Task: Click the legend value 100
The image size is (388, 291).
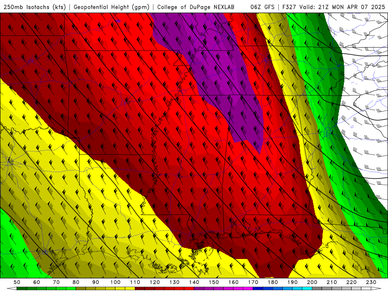Action: [x=115, y=282]
